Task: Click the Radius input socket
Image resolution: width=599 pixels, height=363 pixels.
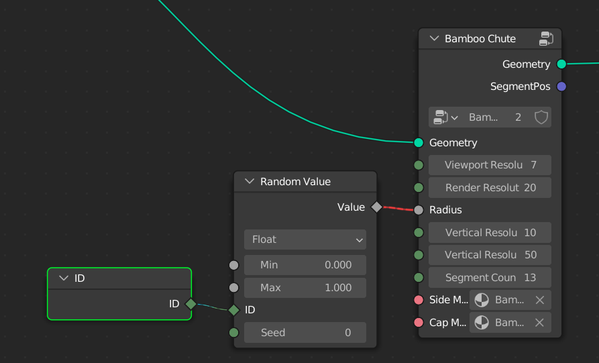Action: click(419, 210)
